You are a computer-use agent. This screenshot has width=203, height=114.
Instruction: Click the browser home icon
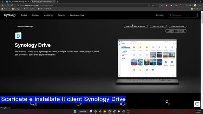pos(12,5)
